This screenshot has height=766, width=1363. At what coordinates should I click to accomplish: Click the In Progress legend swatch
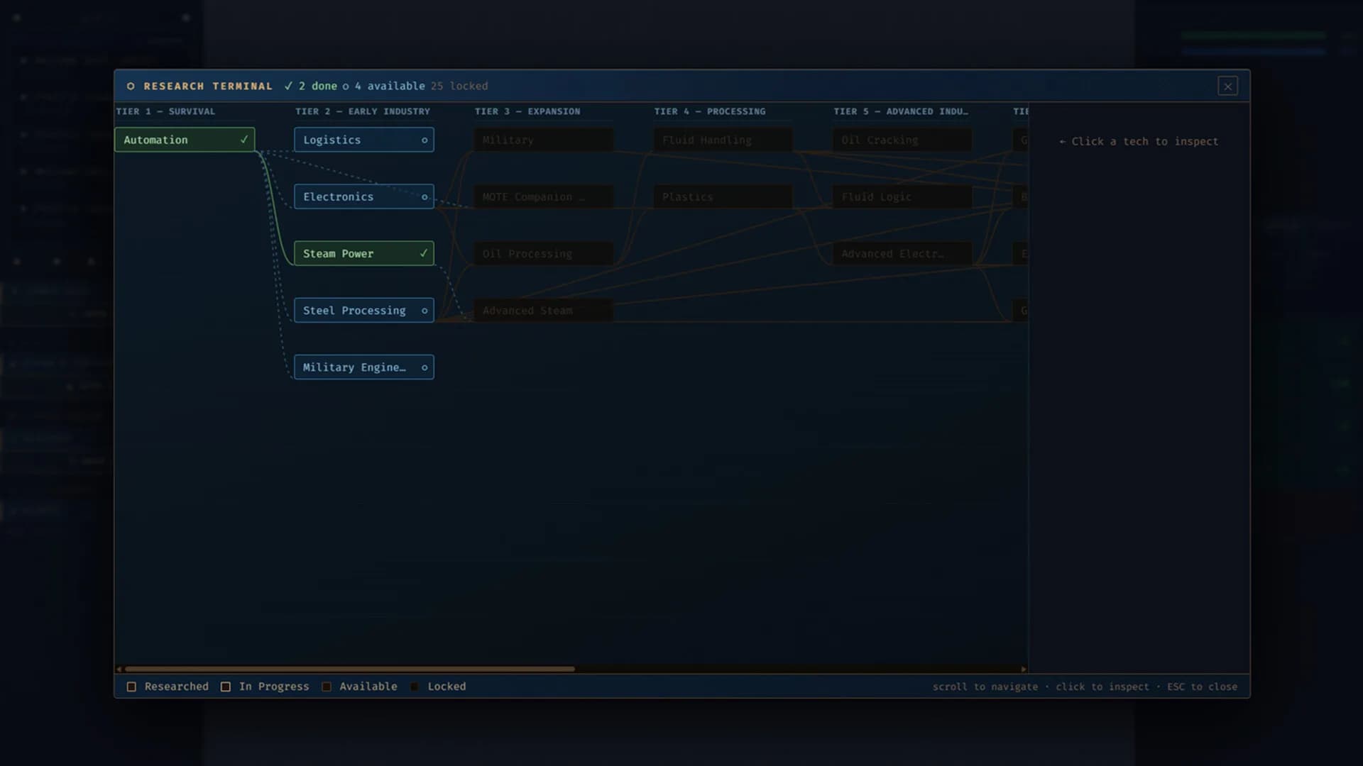(226, 687)
